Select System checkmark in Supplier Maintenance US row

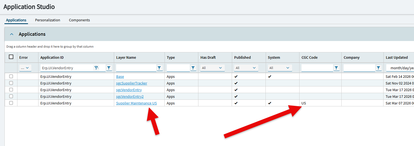coord(270,103)
